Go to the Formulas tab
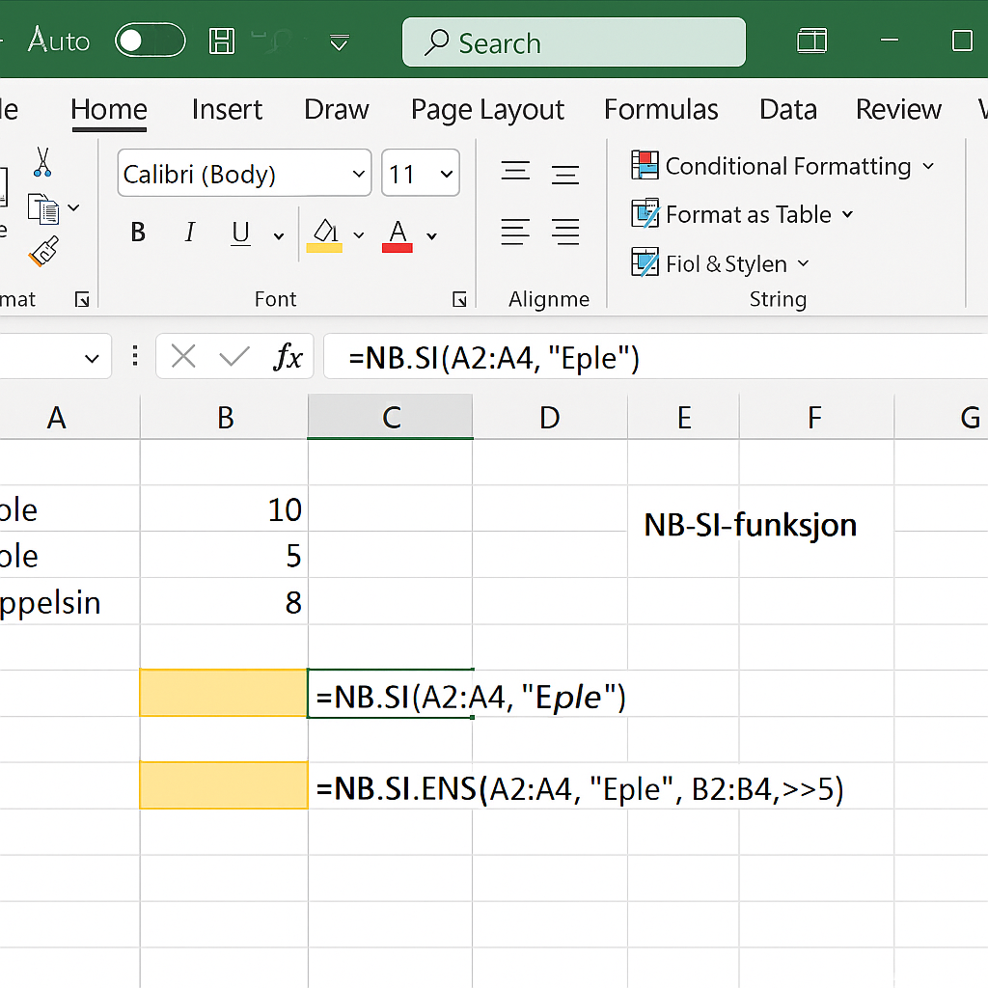 coord(661,110)
